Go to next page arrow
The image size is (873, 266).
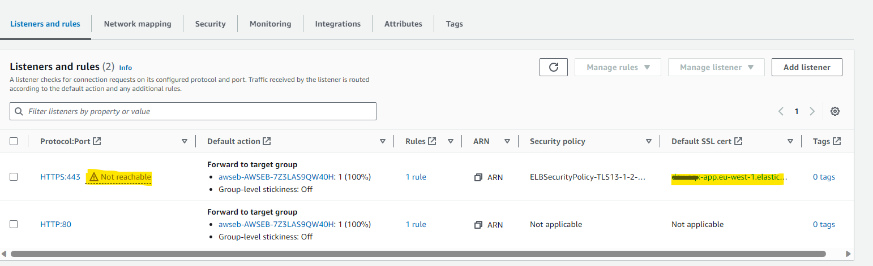[x=812, y=111]
